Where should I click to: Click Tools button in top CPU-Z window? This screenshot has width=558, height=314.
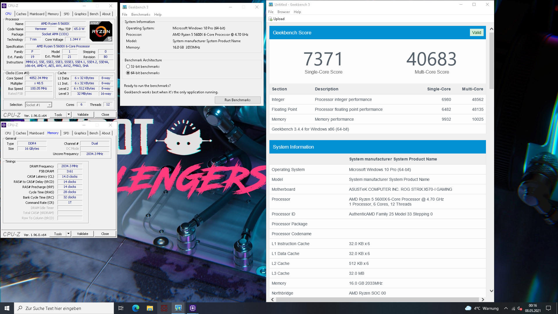tap(58, 115)
